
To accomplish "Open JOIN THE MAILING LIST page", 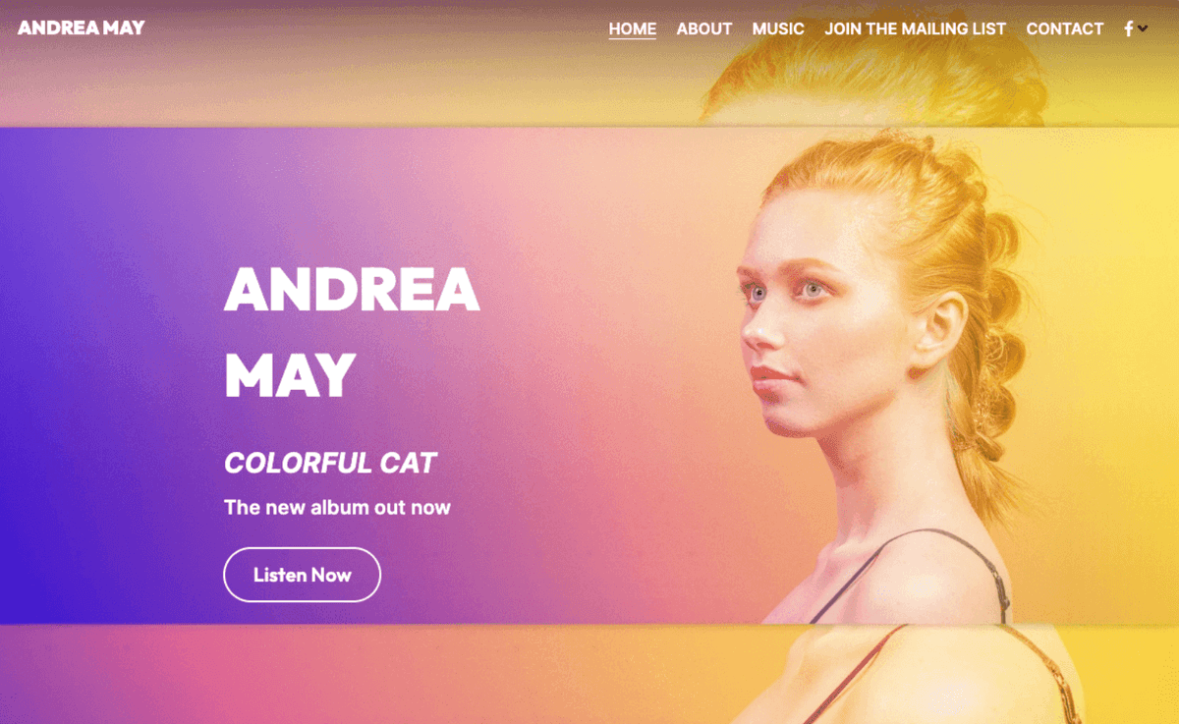I will [x=916, y=28].
